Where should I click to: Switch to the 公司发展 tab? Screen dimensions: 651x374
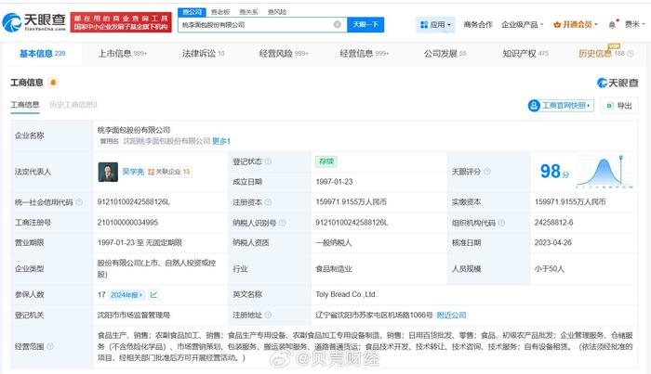(x=445, y=54)
